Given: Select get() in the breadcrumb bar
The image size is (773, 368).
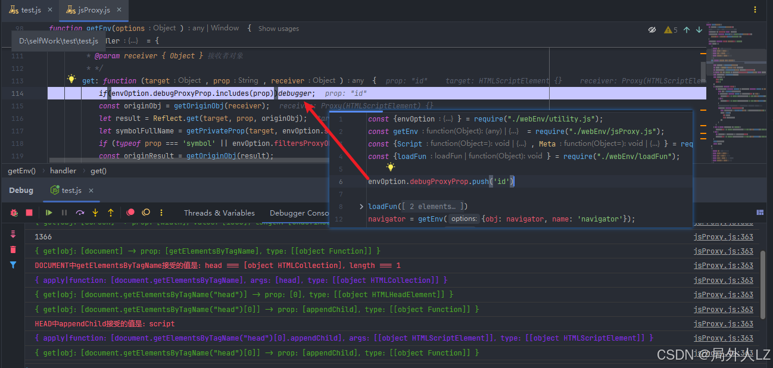Looking at the screenshot, I should click(98, 171).
